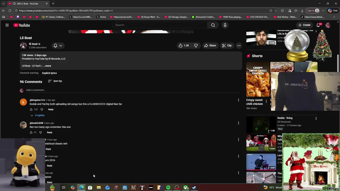Show more bookmarks with overflow chevron
Viewport: 340px width, 191px height.
(334, 17)
